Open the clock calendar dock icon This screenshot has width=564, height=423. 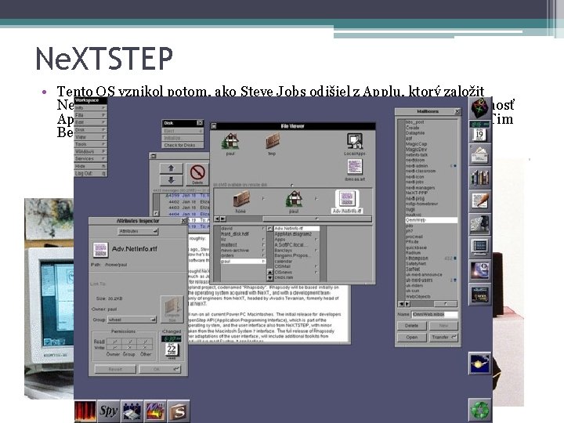click(480, 132)
